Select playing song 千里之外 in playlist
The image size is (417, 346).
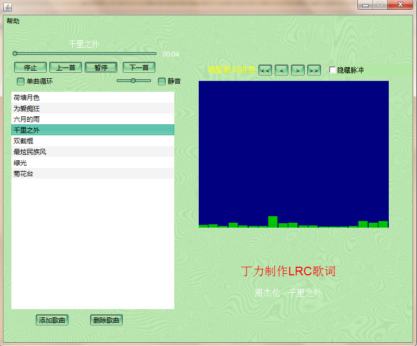[93, 130]
